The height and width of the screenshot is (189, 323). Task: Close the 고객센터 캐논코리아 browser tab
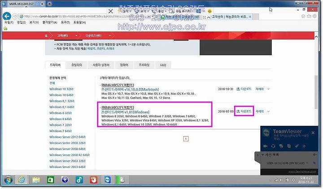250,17
